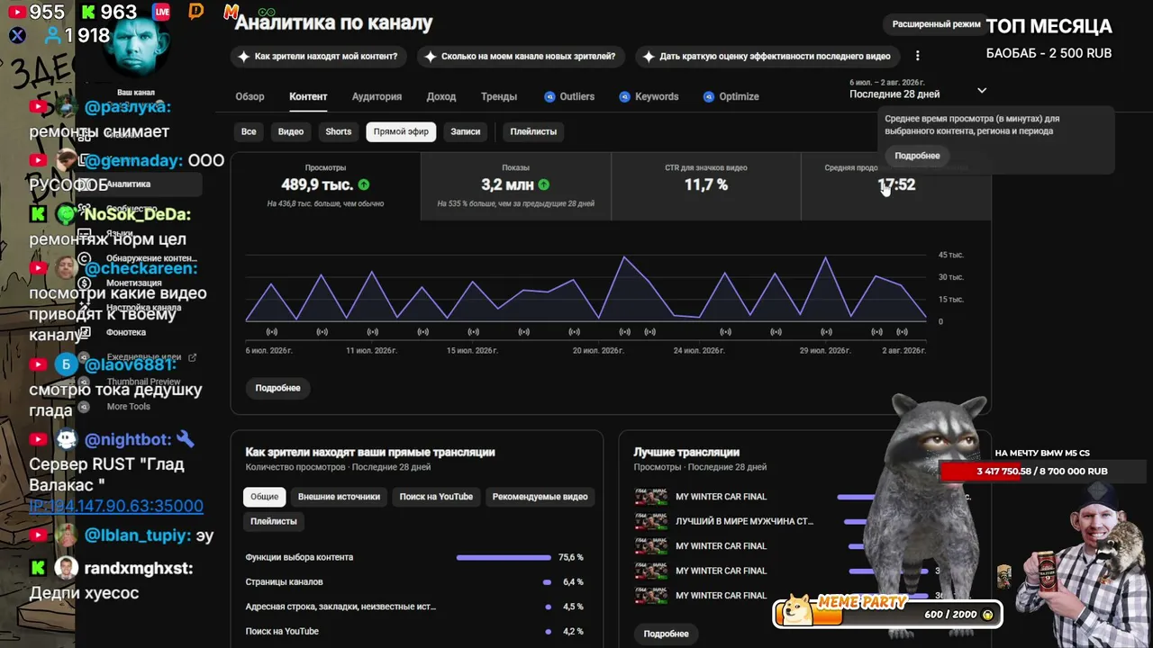Filter content by Записи

(x=466, y=131)
